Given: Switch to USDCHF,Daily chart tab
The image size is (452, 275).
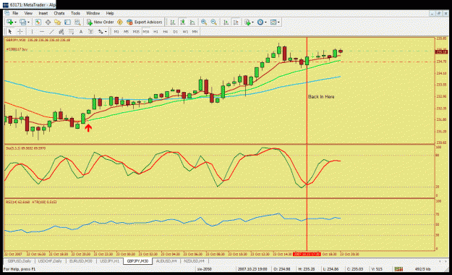Looking at the screenshot, I should (50, 261).
